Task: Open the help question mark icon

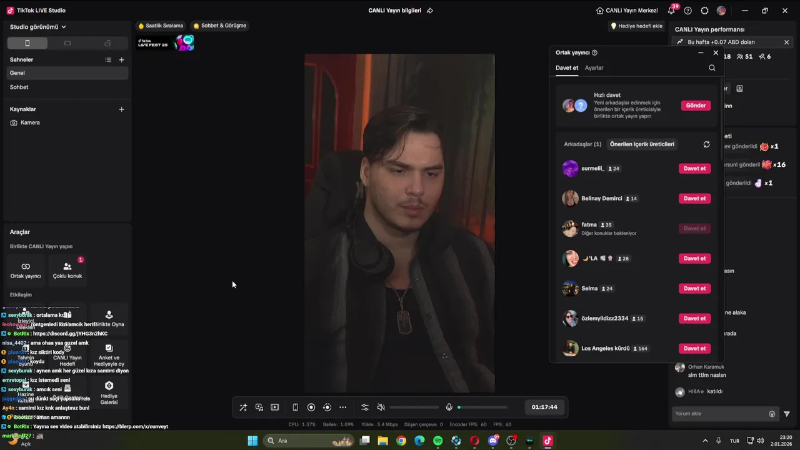Action: 688,11
